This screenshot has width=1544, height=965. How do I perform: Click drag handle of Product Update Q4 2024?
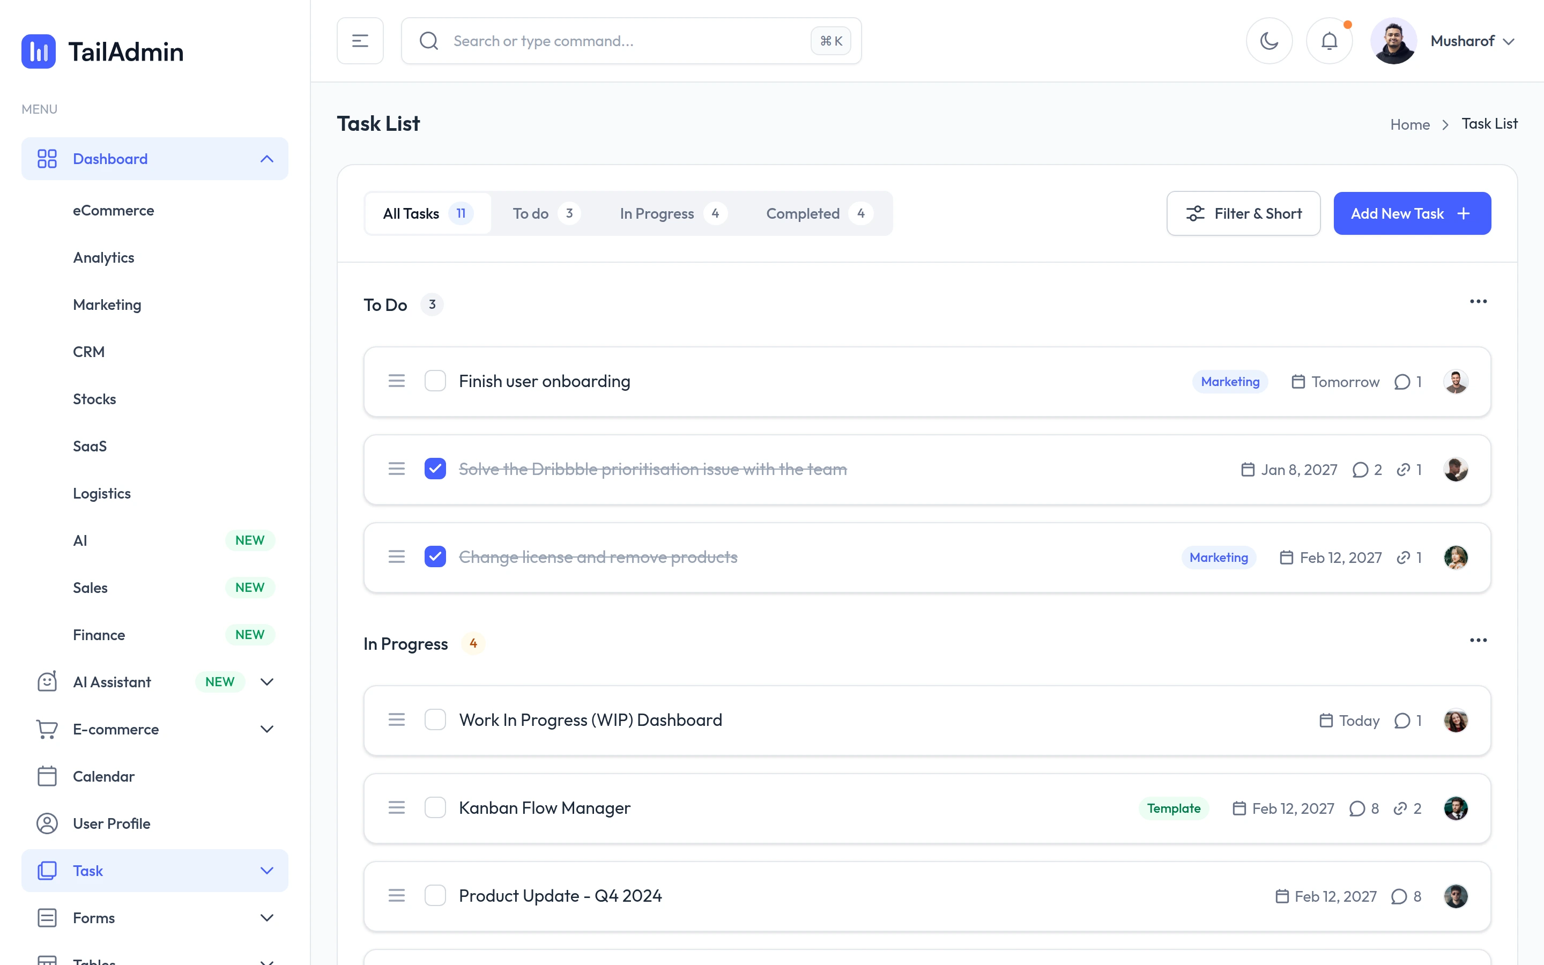tap(396, 896)
